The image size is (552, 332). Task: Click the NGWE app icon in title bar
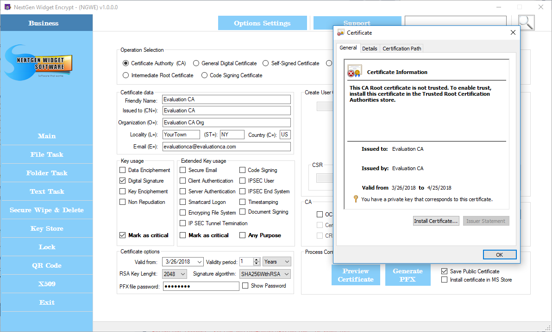(x=7, y=7)
